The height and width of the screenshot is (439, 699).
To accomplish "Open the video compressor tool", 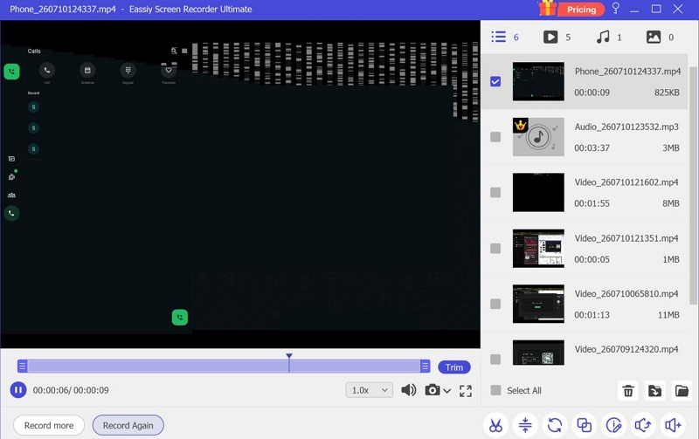I will 525,425.
